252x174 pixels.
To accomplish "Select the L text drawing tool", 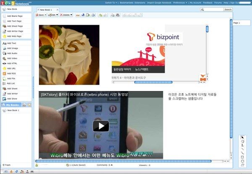I will click(242, 145).
